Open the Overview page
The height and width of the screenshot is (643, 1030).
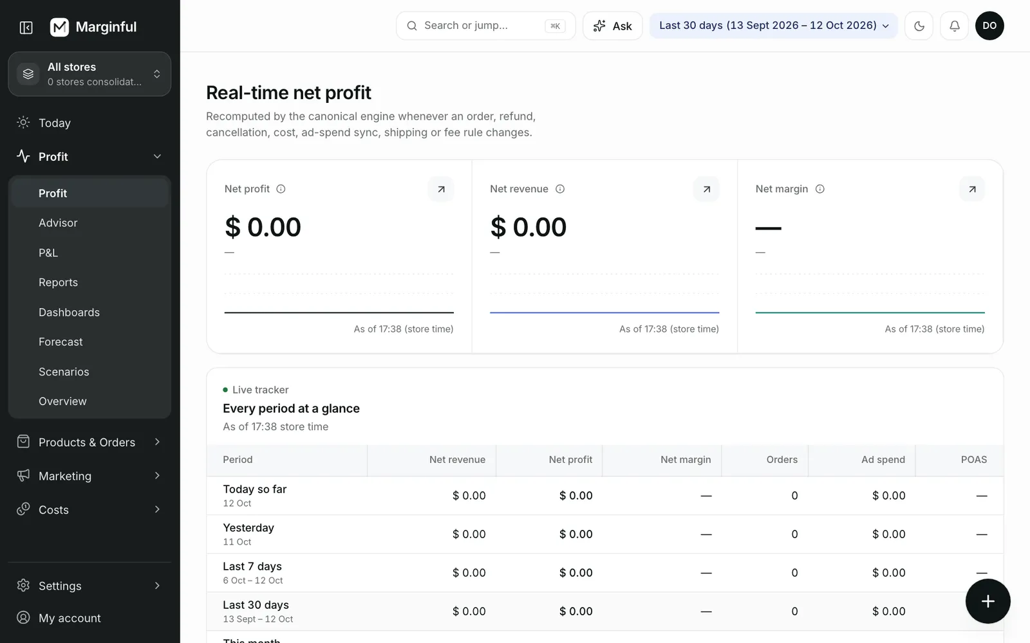pos(89,401)
